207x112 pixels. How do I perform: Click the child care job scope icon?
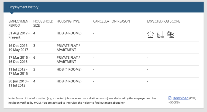click(170, 34)
